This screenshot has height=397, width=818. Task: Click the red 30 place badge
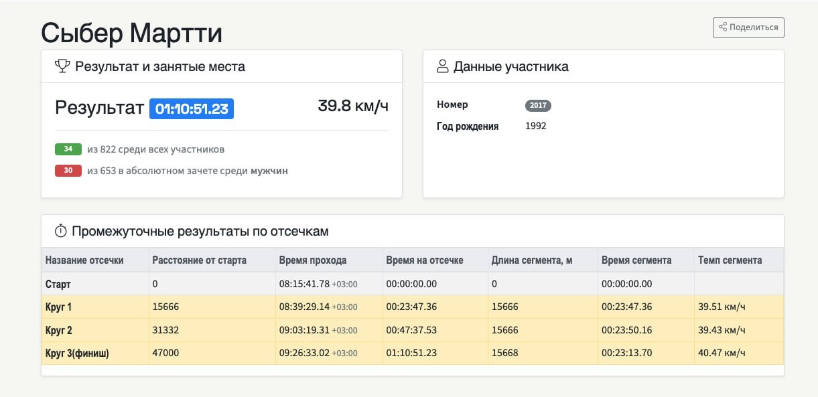point(68,171)
